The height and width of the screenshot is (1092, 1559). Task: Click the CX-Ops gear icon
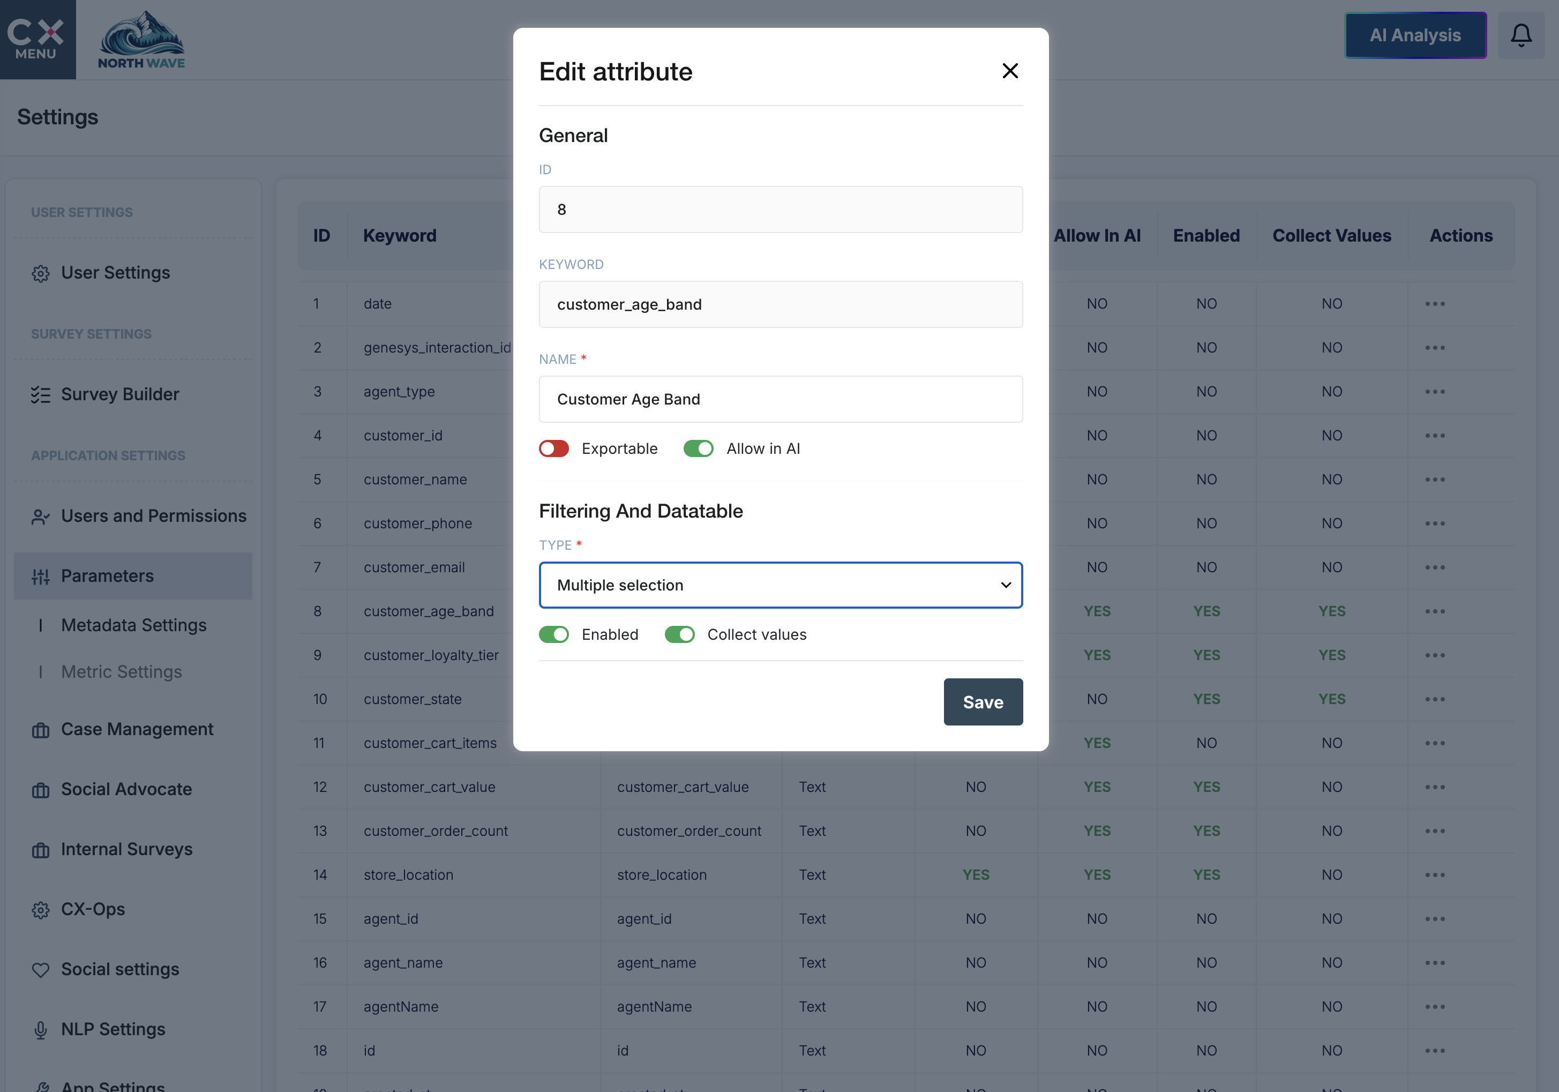point(41,910)
